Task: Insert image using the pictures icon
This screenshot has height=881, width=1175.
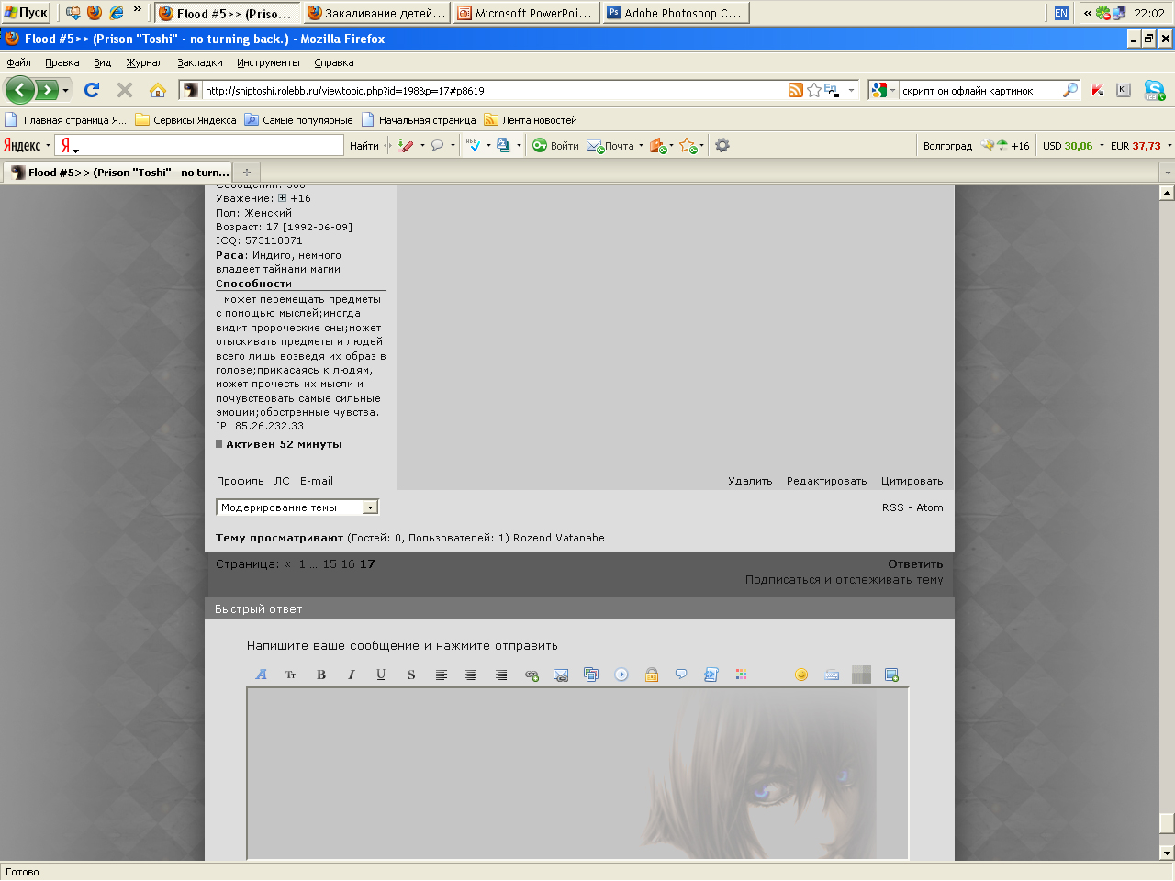Action: tap(591, 675)
